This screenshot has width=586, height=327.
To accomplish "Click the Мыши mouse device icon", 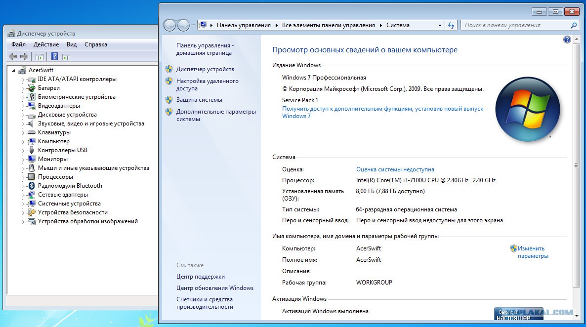I will pos(32,168).
